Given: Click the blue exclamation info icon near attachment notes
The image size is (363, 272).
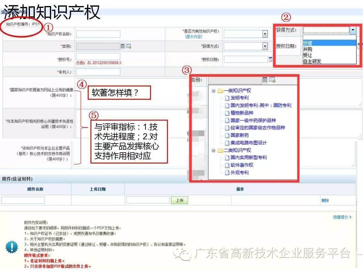Looking at the screenshot, I should (x=12, y=247).
